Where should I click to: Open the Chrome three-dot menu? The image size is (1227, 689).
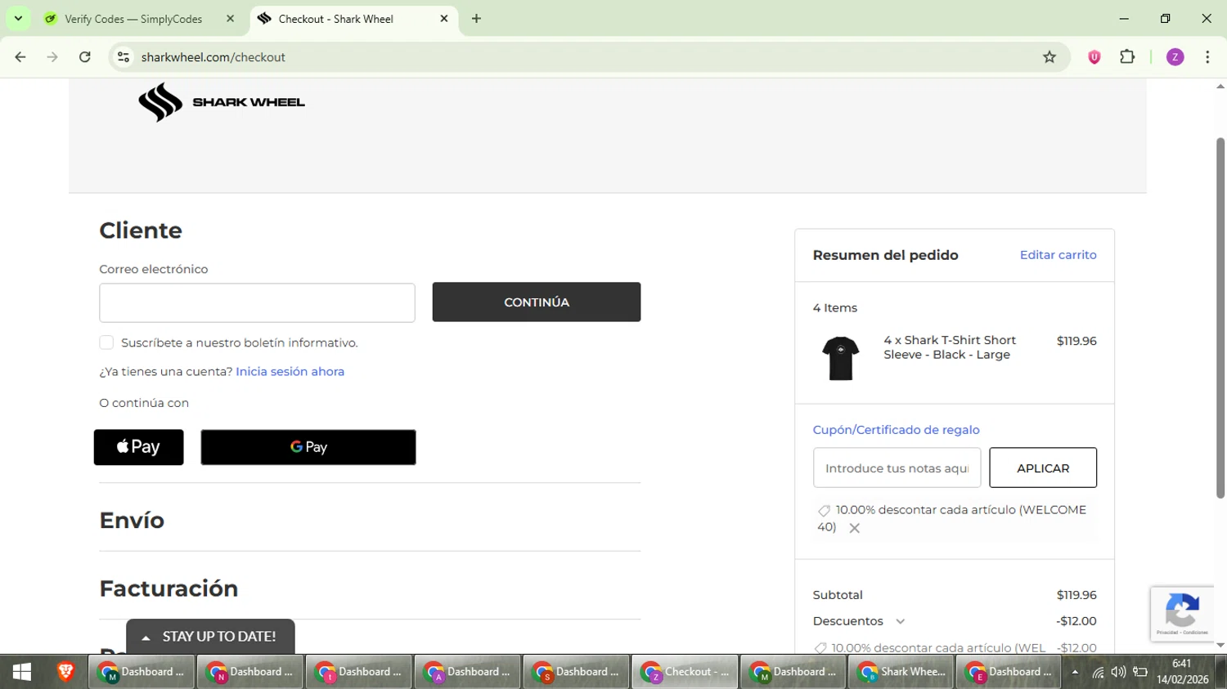pyautogui.click(x=1207, y=57)
